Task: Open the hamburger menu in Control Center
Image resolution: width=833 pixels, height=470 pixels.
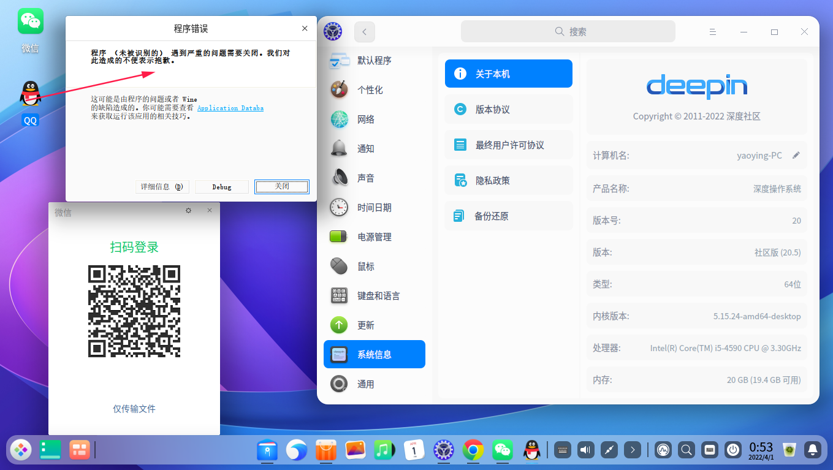Action: click(713, 31)
